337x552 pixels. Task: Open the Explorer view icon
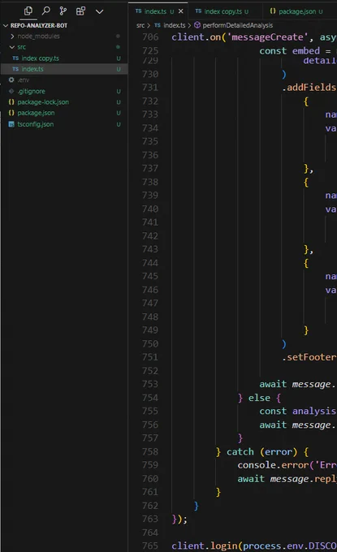(28, 11)
